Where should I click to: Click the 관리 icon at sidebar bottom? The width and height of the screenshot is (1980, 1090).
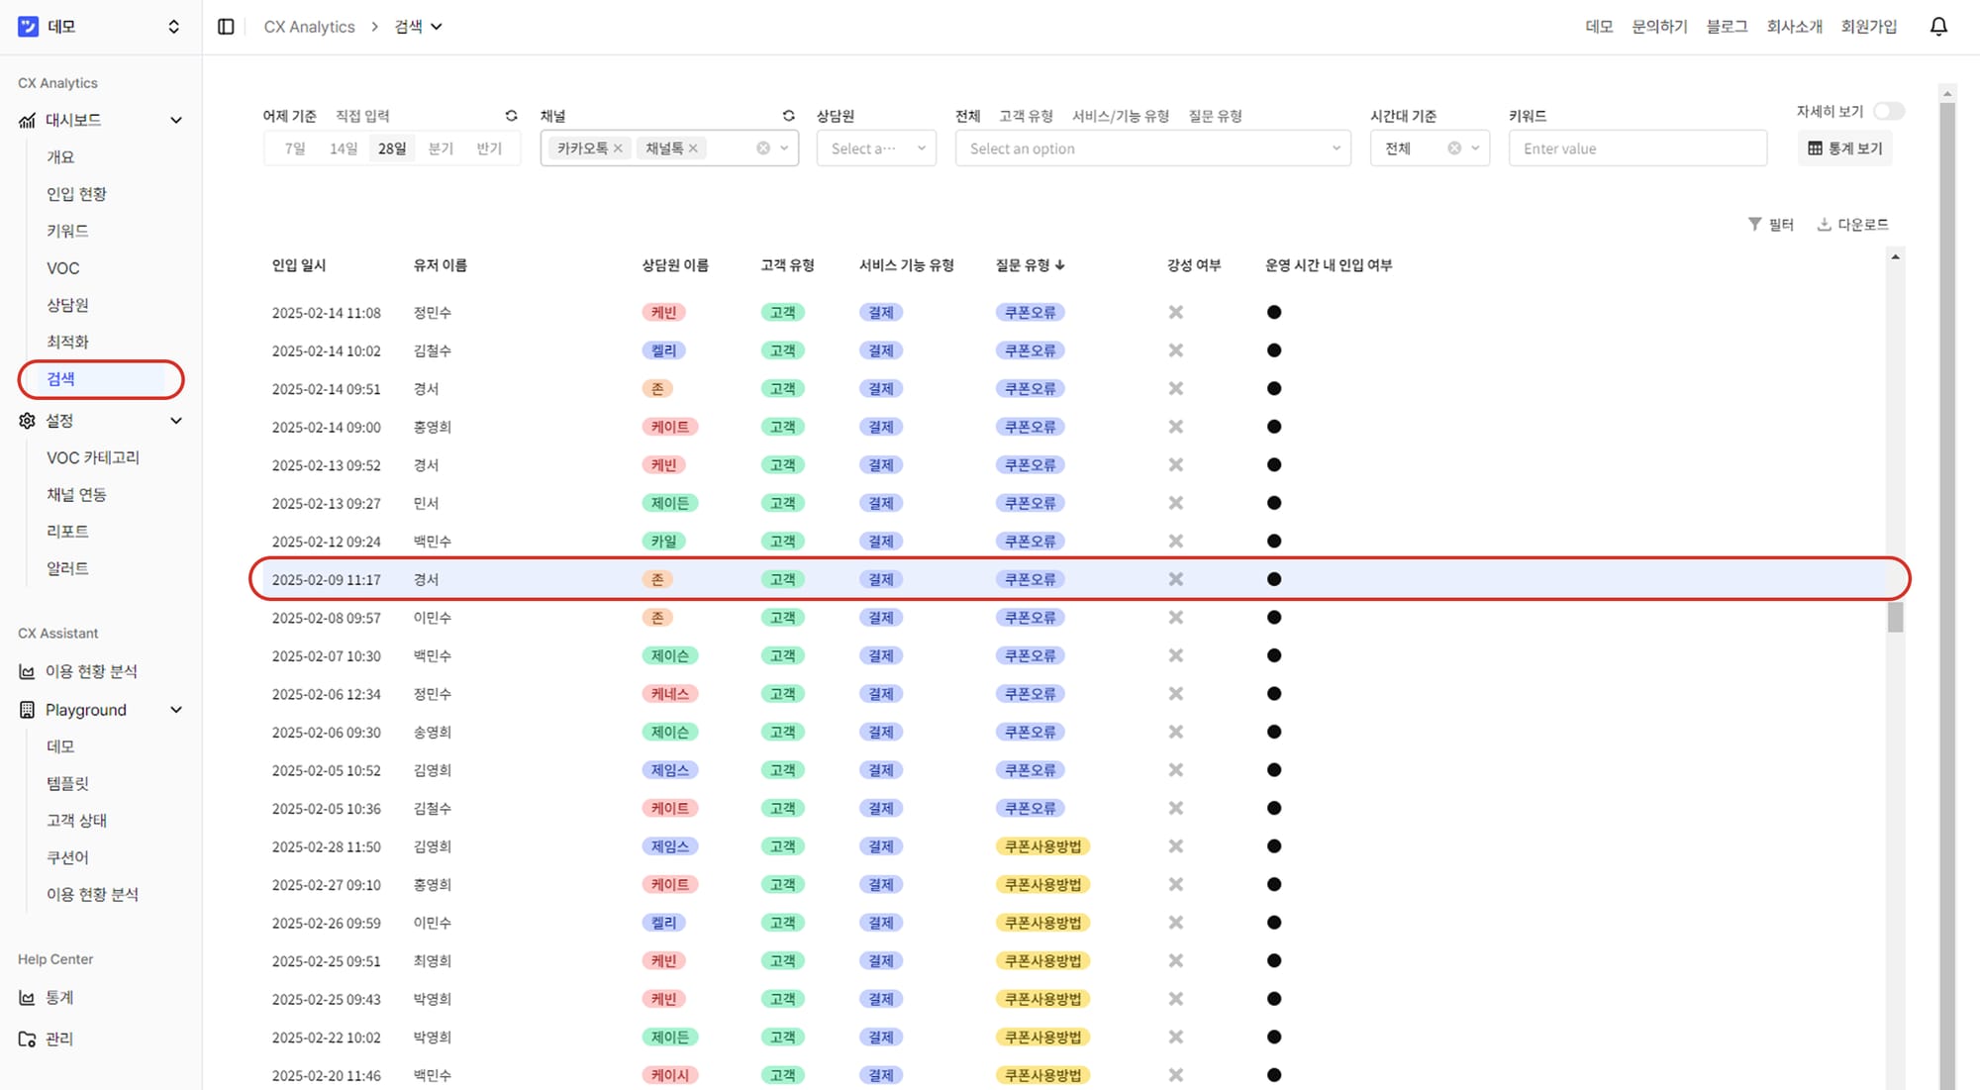coord(27,1039)
